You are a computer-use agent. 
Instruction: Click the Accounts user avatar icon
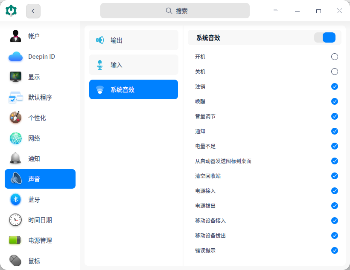click(16, 36)
